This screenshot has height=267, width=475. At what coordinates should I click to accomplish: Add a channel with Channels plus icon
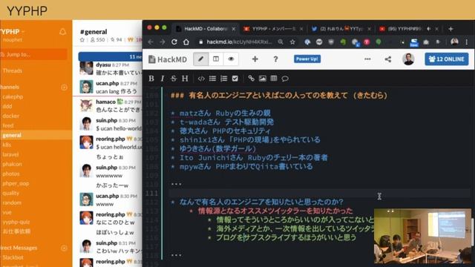(x=64, y=88)
